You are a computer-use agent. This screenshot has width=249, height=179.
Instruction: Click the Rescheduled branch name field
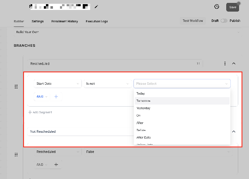click(115, 64)
